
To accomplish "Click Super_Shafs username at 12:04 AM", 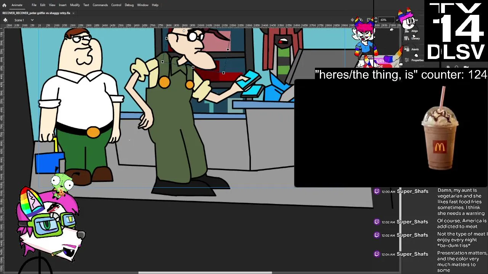I will (412, 254).
